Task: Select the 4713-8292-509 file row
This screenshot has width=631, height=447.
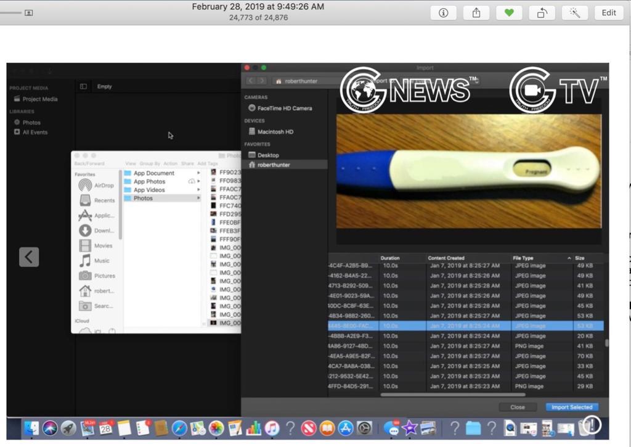Action: click(x=466, y=286)
